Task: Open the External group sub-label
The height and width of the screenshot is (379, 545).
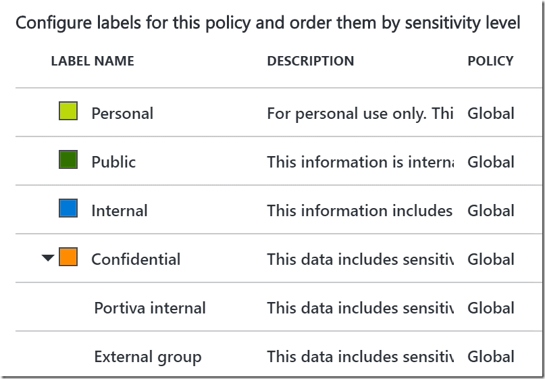Action: pyautogui.click(x=148, y=357)
